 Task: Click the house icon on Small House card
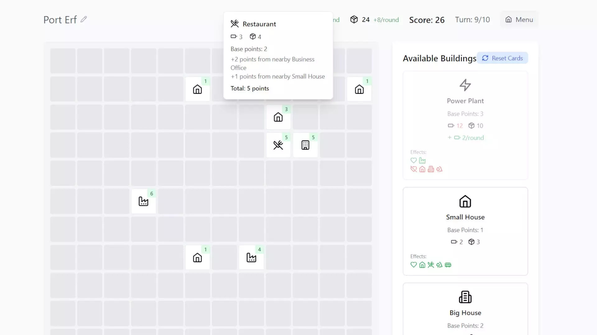click(465, 202)
